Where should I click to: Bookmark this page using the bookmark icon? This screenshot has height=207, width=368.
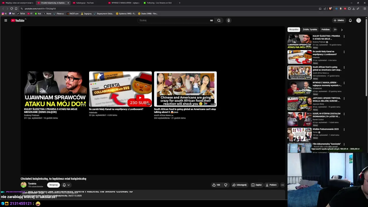click(x=16, y=9)
